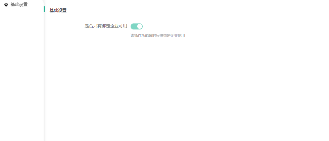Toggle the 是否只有绑定企业可用 switch
Viewport: 329px width, 141px height.
[x=137, y=26]
